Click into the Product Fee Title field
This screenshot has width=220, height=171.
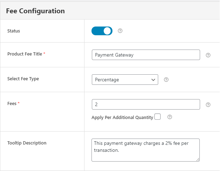pyautogui.click(x=146, y=55)
